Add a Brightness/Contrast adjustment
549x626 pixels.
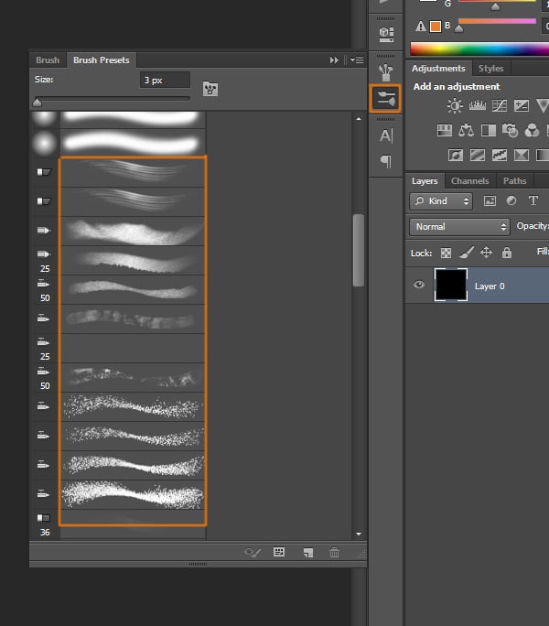[x=455, y=106]
